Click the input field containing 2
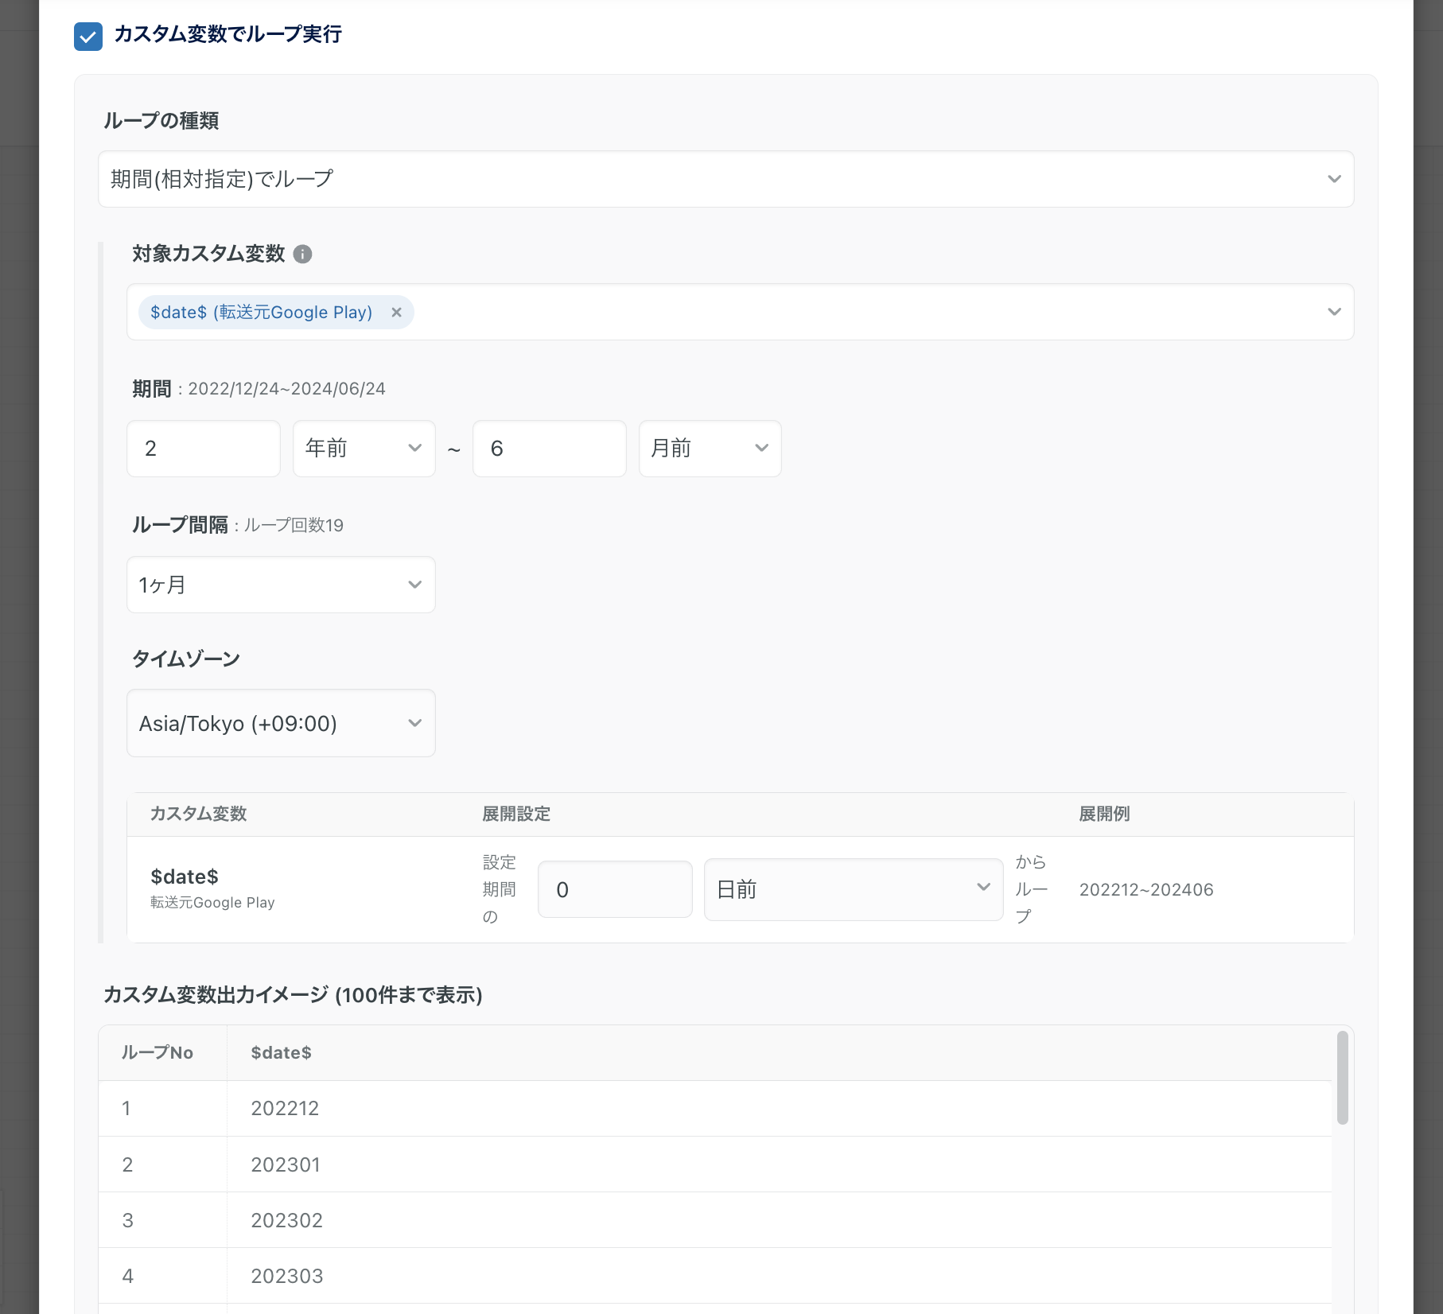The width and height of the screenshot is (1443, 1314). tap(203, 448)
